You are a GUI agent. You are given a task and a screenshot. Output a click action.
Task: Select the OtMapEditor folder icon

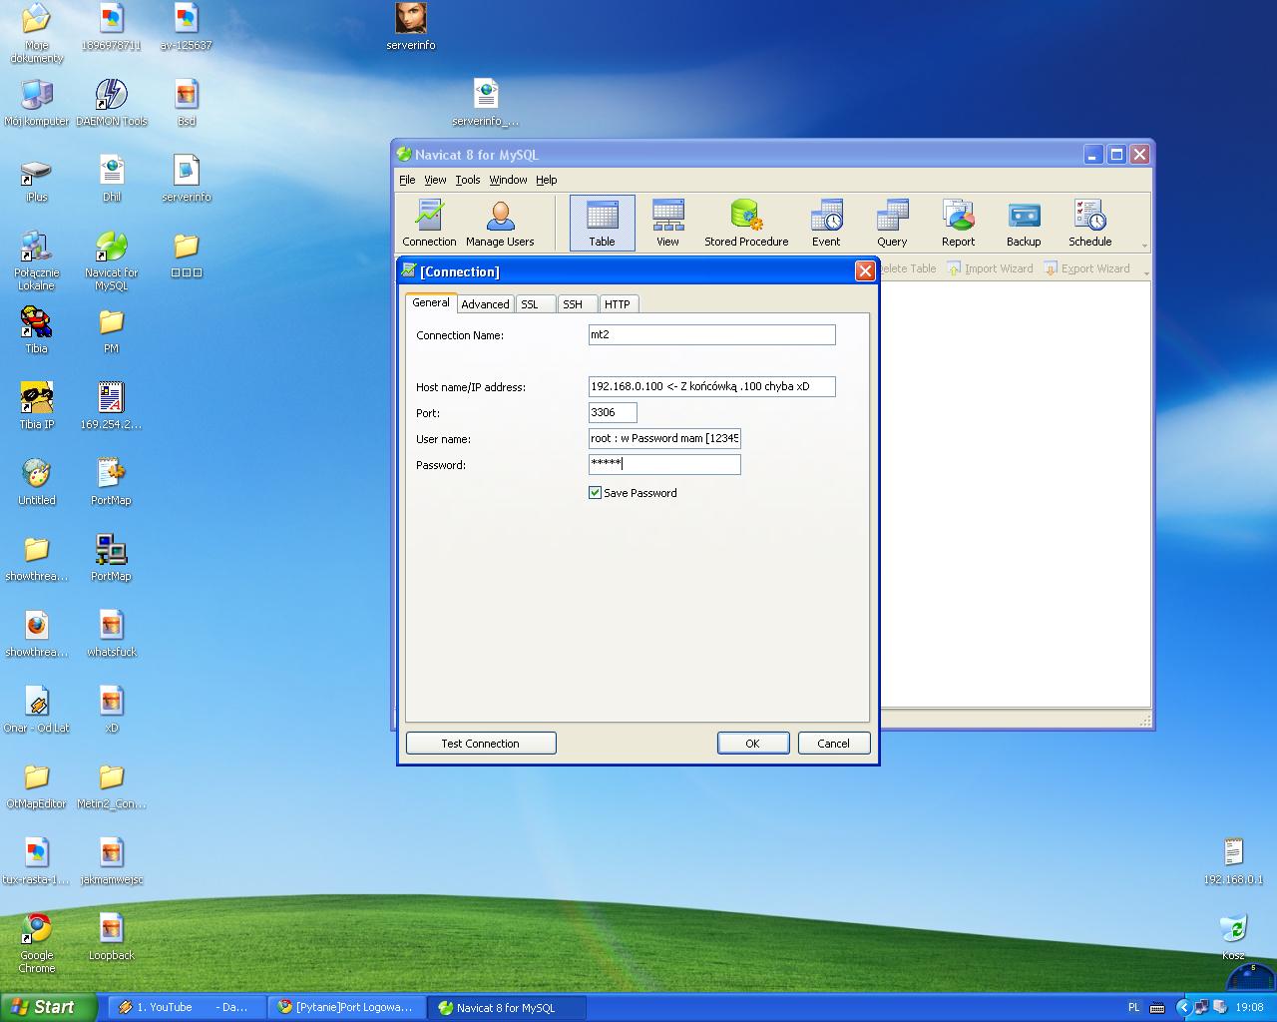(x=37, y=785)
